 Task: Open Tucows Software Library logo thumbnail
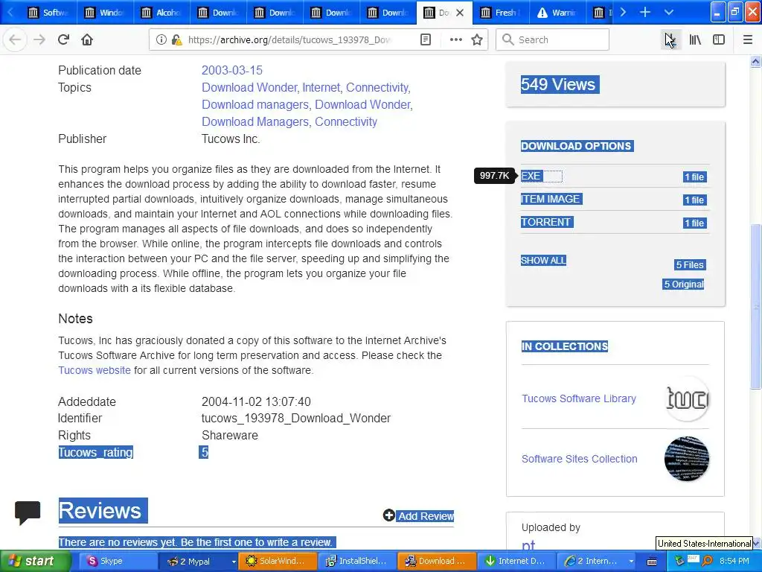point(686,399)
